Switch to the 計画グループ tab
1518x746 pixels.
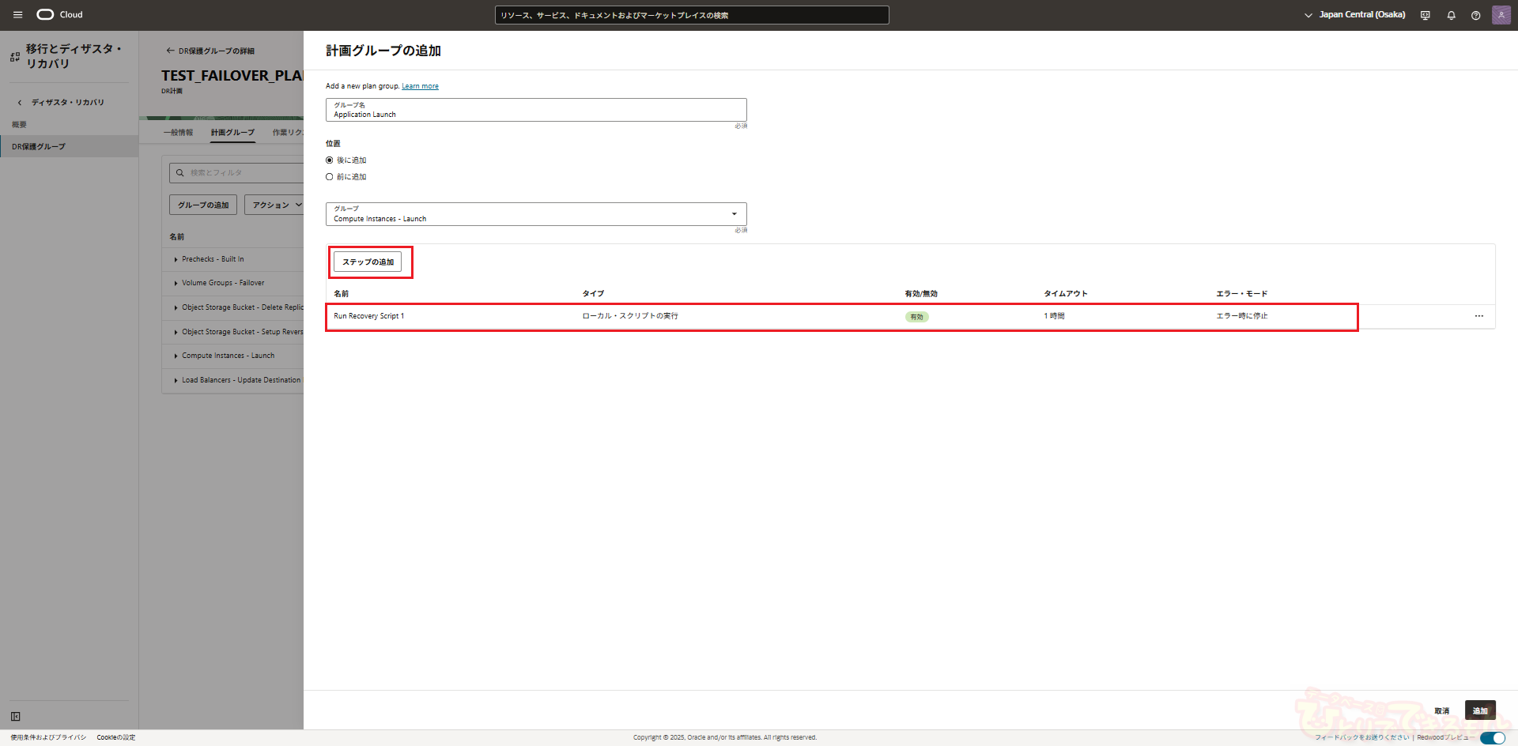pyautogui.click(x=232, y=133)
